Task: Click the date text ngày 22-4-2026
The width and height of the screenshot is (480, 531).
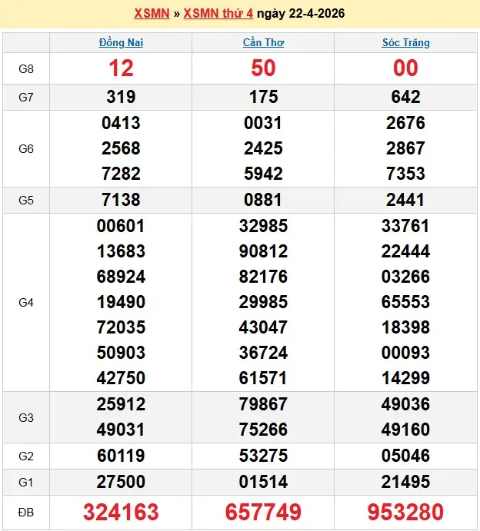Action: tap(300, 13)
